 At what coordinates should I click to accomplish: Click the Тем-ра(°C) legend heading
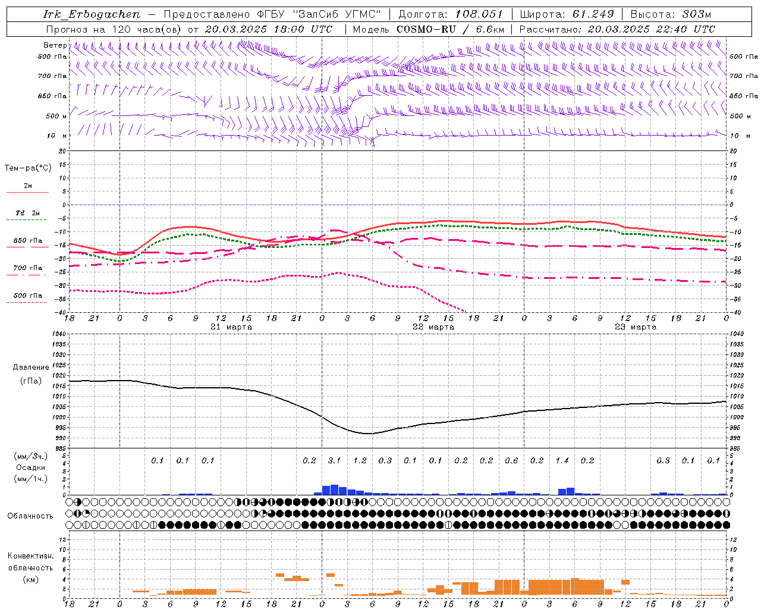[28, 168]
